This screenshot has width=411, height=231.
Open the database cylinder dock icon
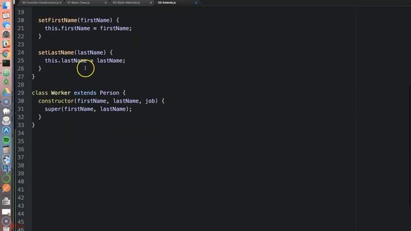point(6,121)
